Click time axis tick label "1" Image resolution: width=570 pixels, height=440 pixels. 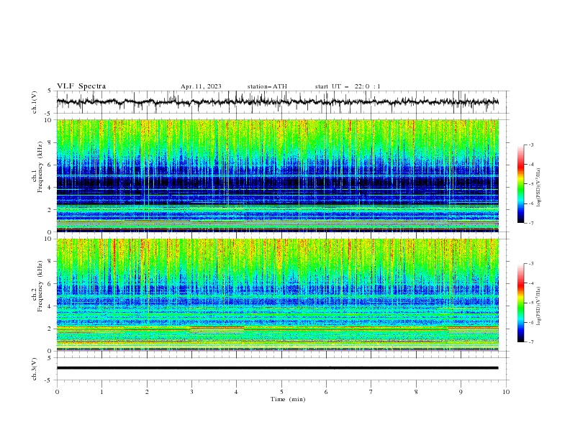[x=101, y=392]
